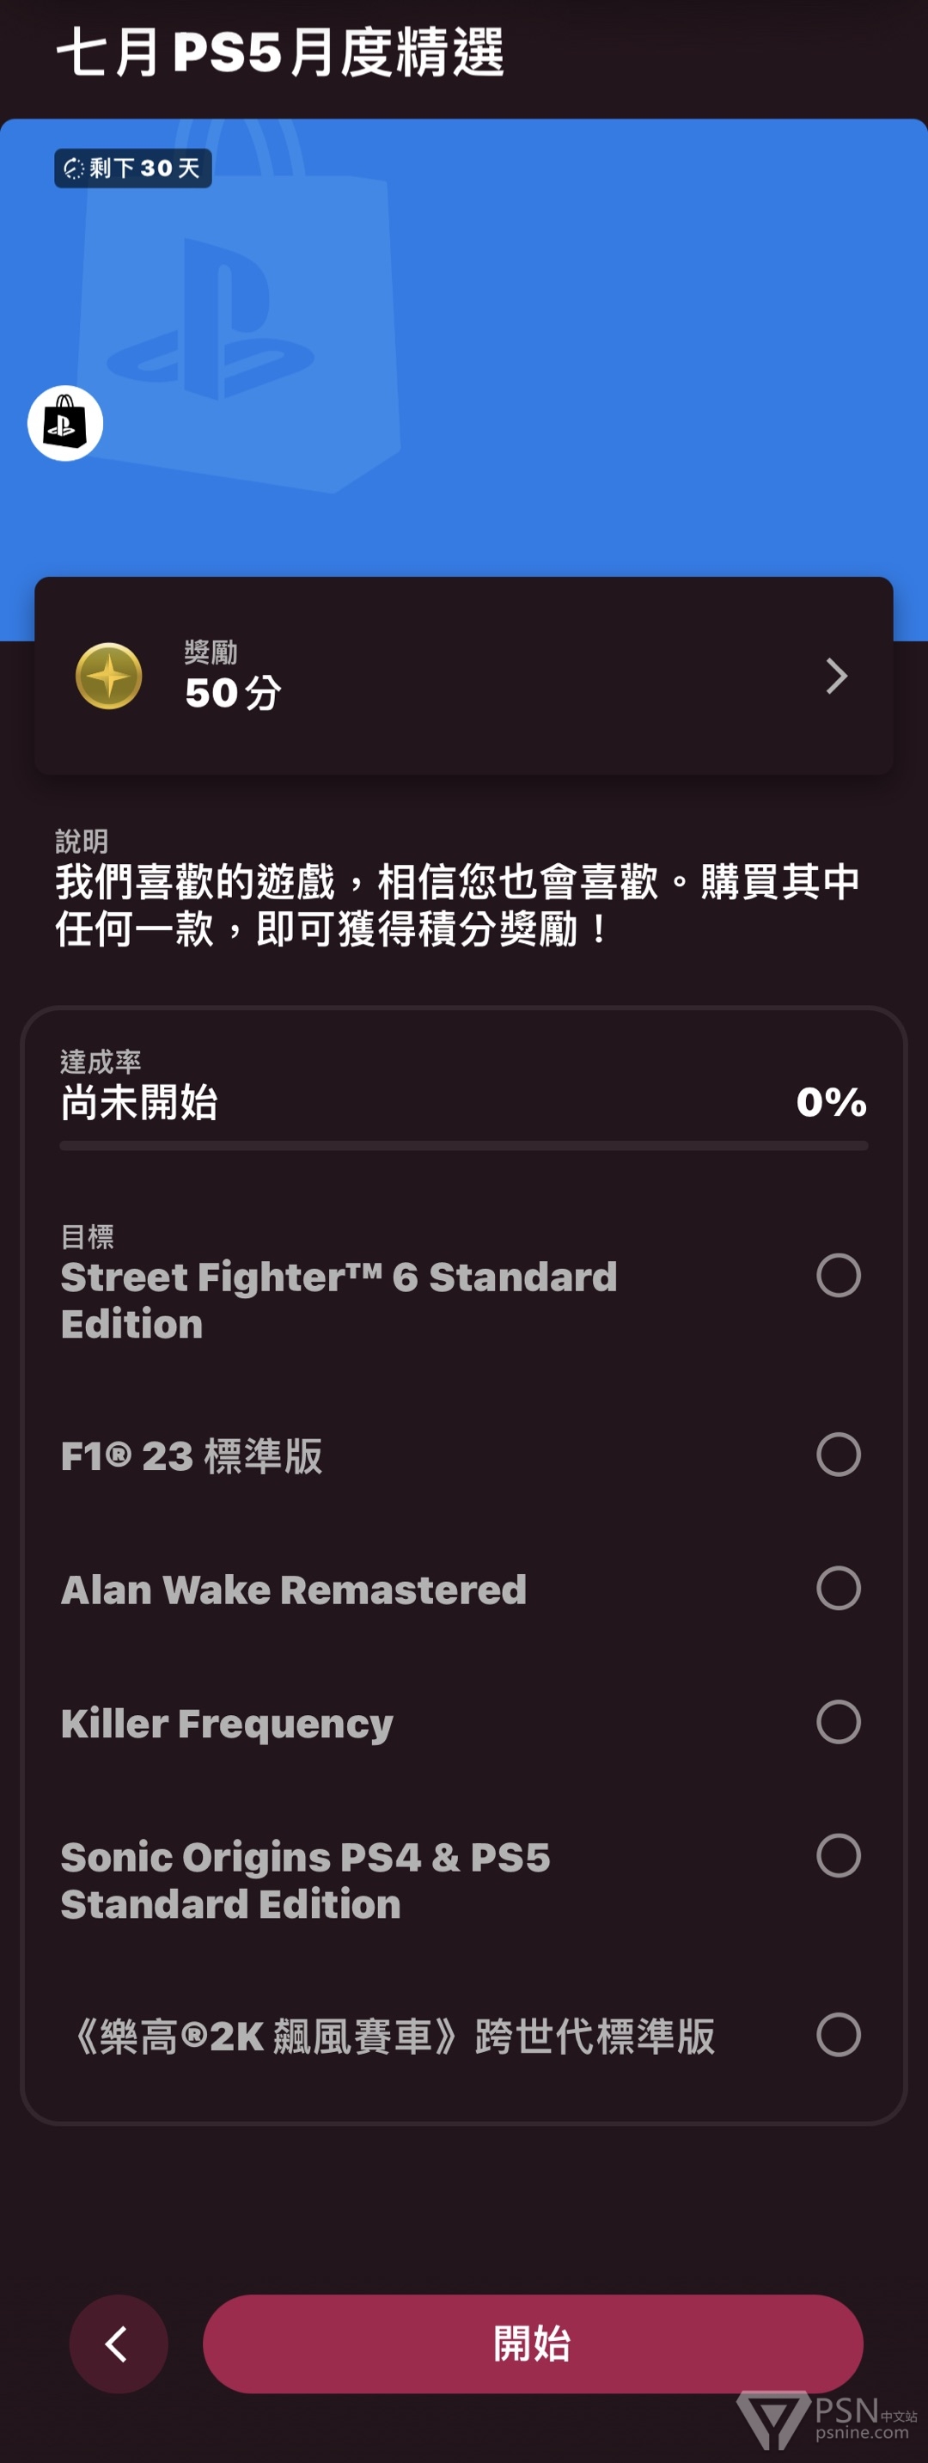Image resolution: width=928 pixels, height=2463 pixels.
Task: Select the Sonic Origins PS4 & PS5 circle
Action: click(x=838, y=1856)
